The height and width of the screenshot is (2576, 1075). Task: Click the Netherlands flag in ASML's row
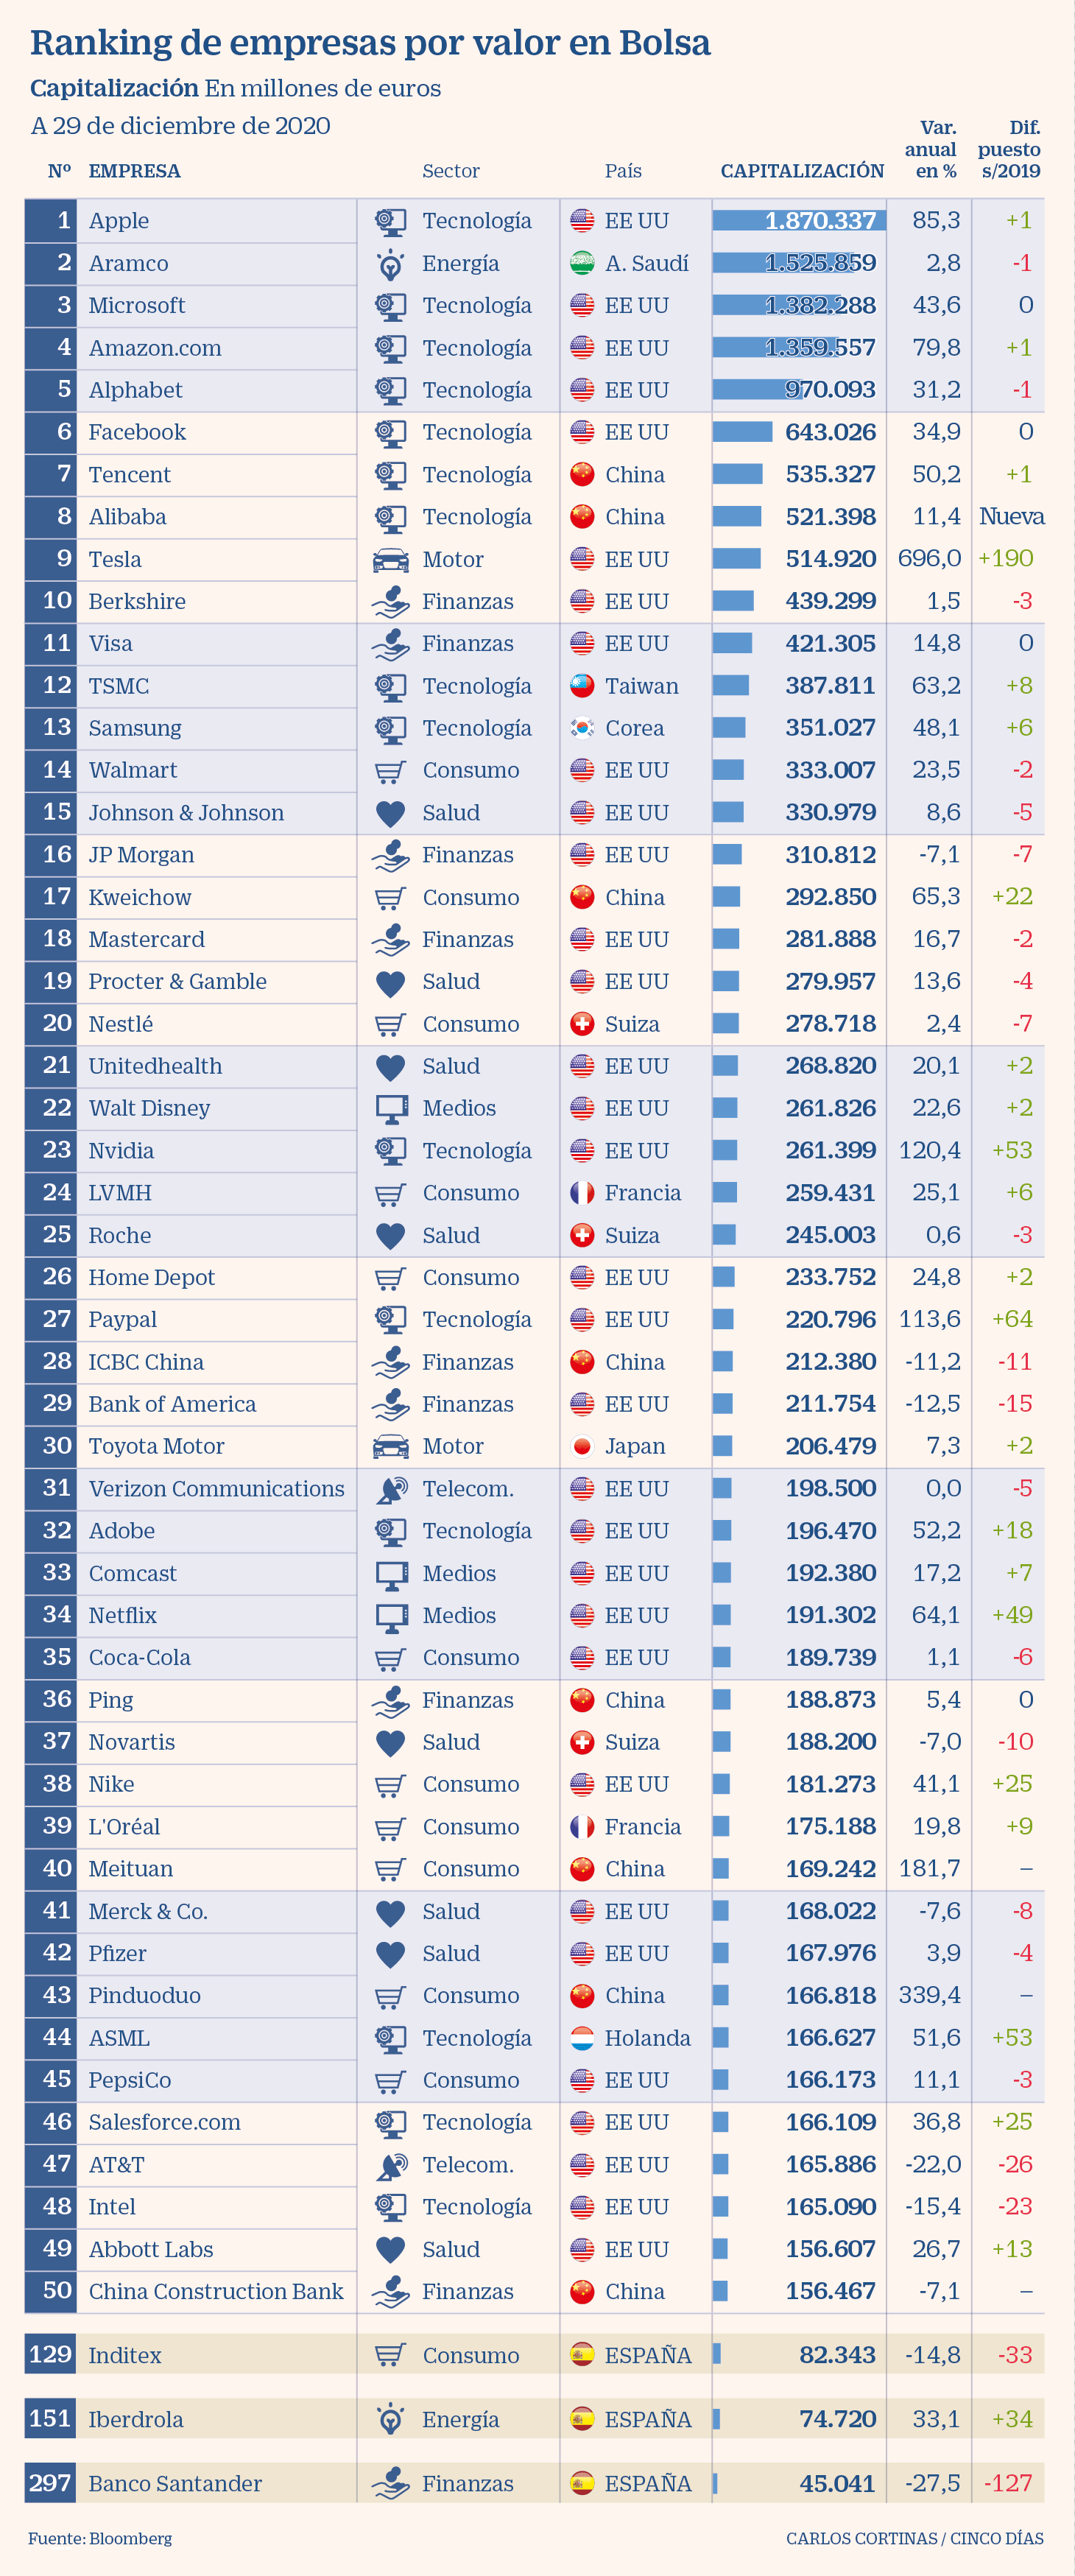point(582,2038)
